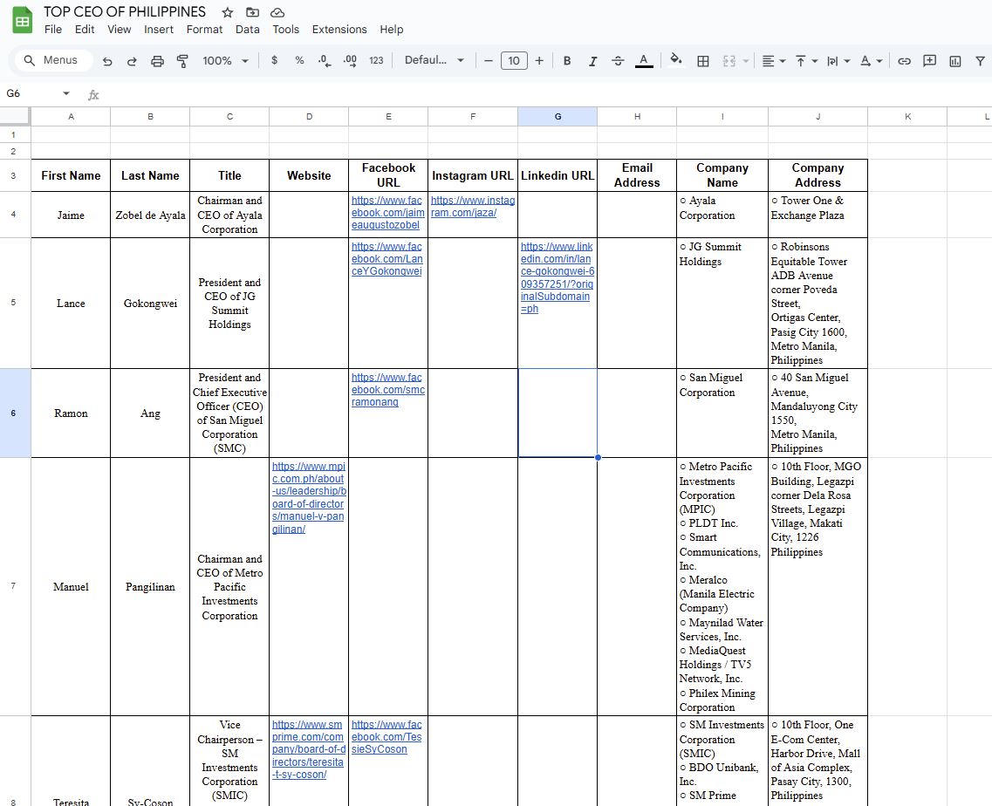
Task: Click the Insert comment icon
Action: point(929,61)
